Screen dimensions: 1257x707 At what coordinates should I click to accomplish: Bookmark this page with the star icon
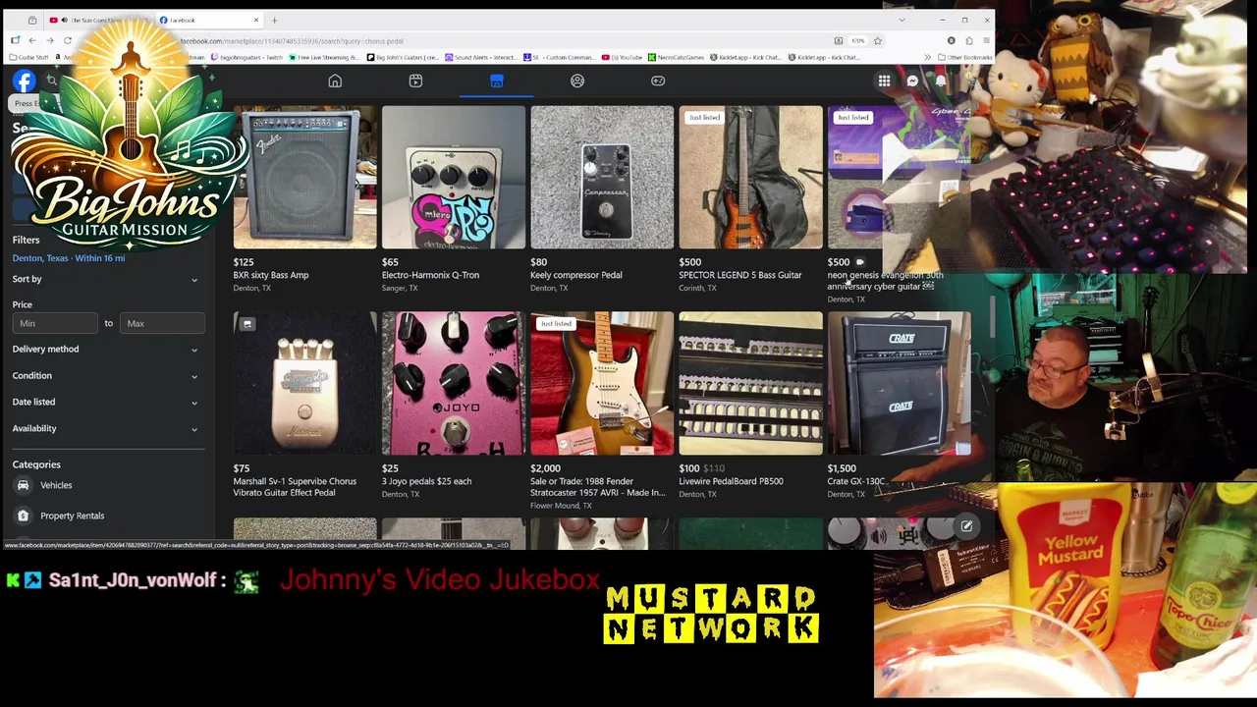pyautogui.click(x=878, y=40)
